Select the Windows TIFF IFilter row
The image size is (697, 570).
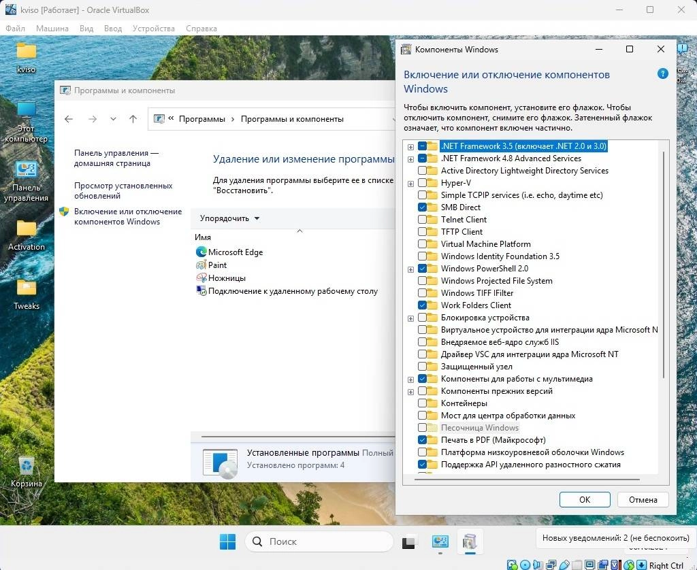(476, 293)
